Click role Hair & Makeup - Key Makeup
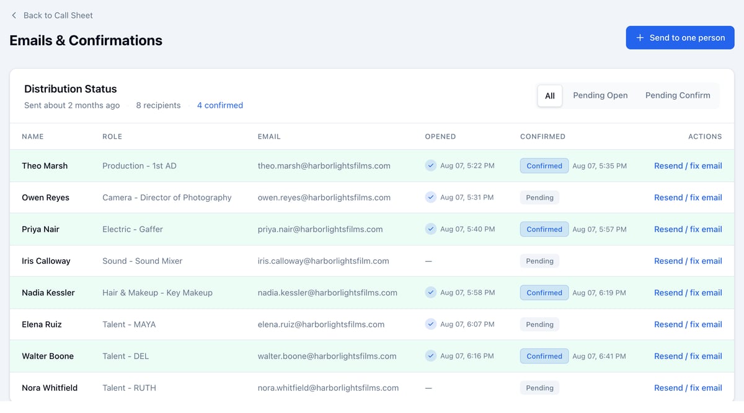The width and height of the screenshot is (744, 413). [x=157, y=293]
